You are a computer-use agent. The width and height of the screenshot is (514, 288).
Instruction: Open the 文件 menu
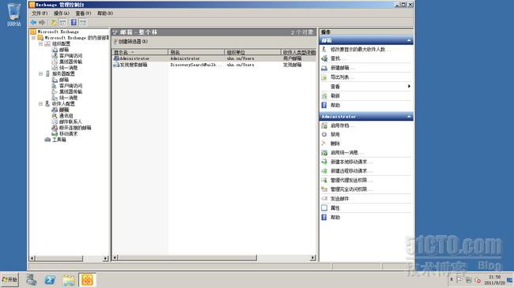[40, 13]
